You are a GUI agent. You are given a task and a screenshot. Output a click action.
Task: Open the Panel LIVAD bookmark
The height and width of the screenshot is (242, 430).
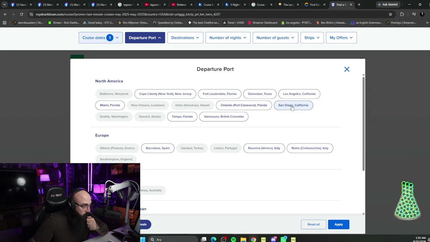coord(233,23)
